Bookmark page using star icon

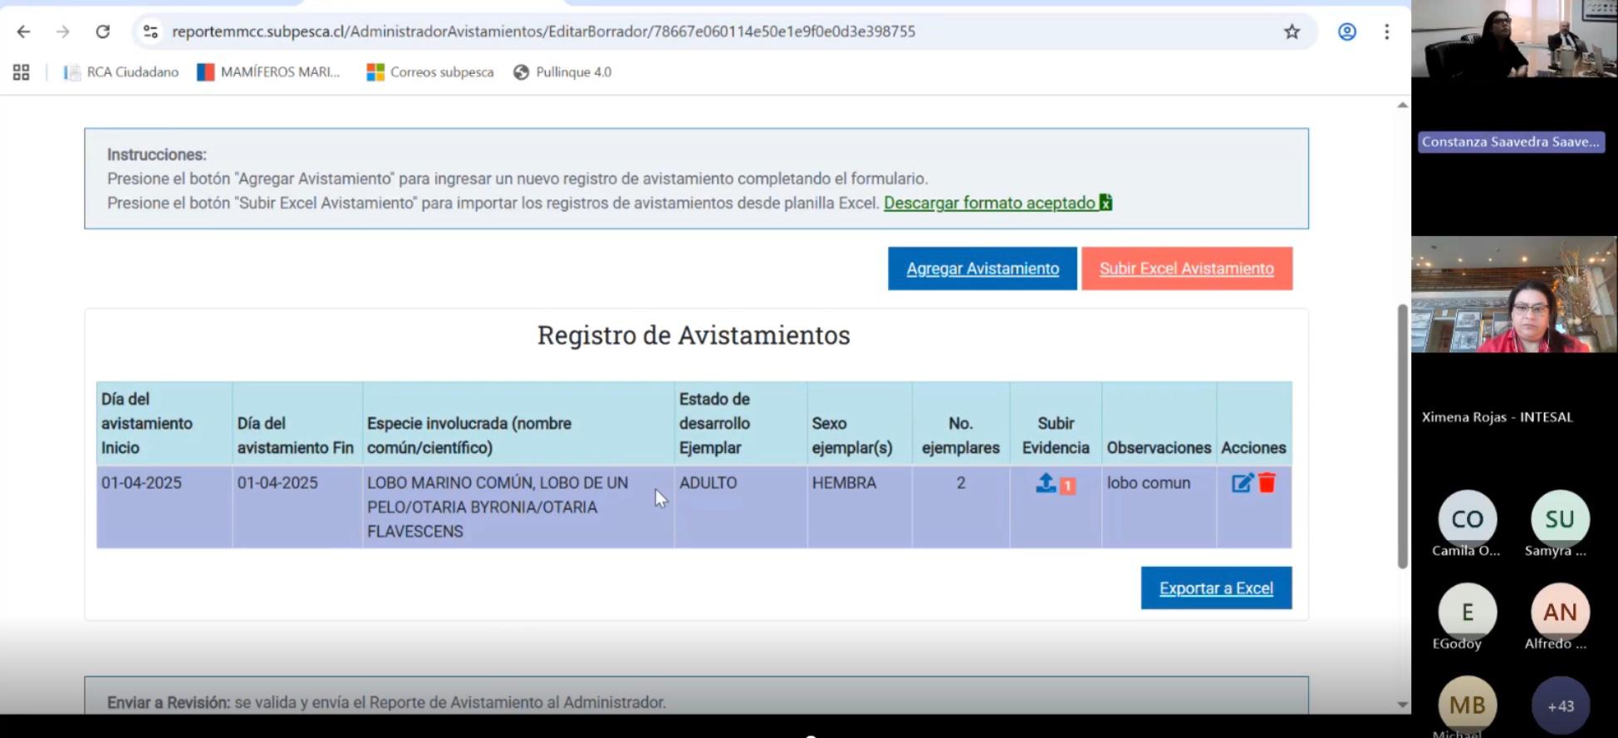[x=1292, y=32]
